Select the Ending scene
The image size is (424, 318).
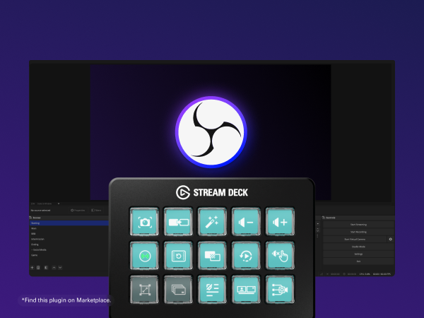click(69, 245)
